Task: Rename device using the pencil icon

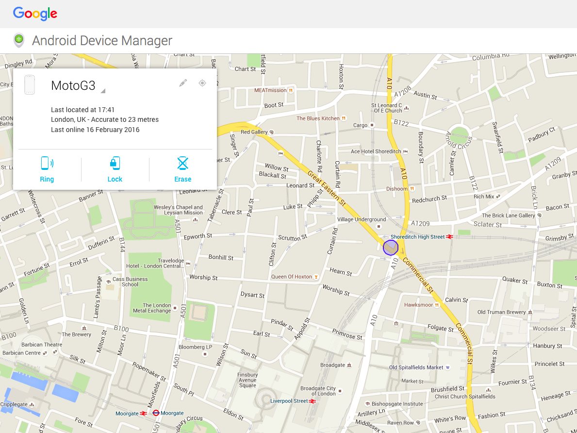Action: pyautogui.click(x=183, y=83)
